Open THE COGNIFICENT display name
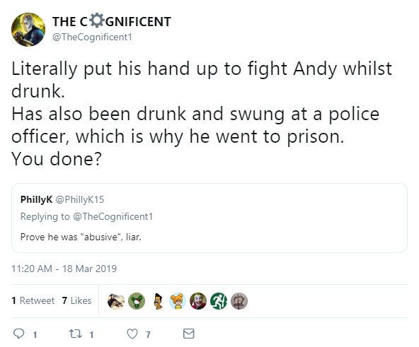The width and height of the screenshot is (419, 347). coord(111,22)
